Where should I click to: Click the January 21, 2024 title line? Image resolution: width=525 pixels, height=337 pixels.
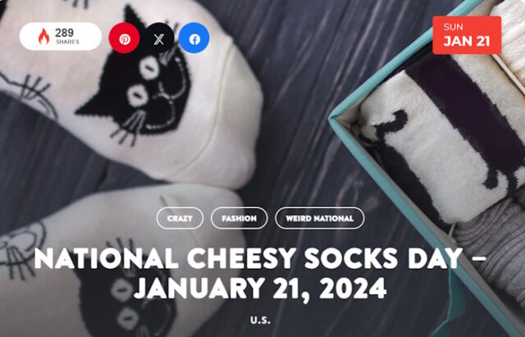pyautogui.click(x=260, y=289)
